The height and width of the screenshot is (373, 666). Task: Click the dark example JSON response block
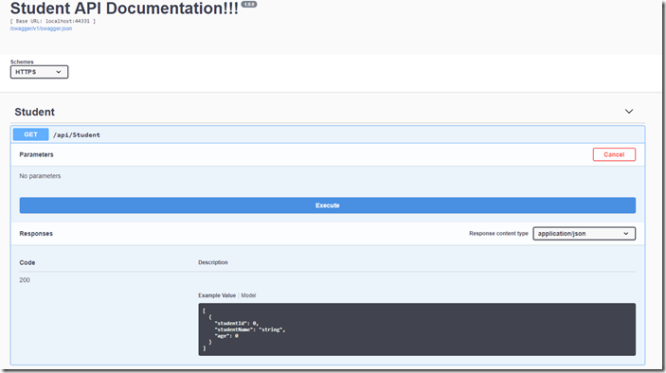pyautogui.click(x=417, y=329)
